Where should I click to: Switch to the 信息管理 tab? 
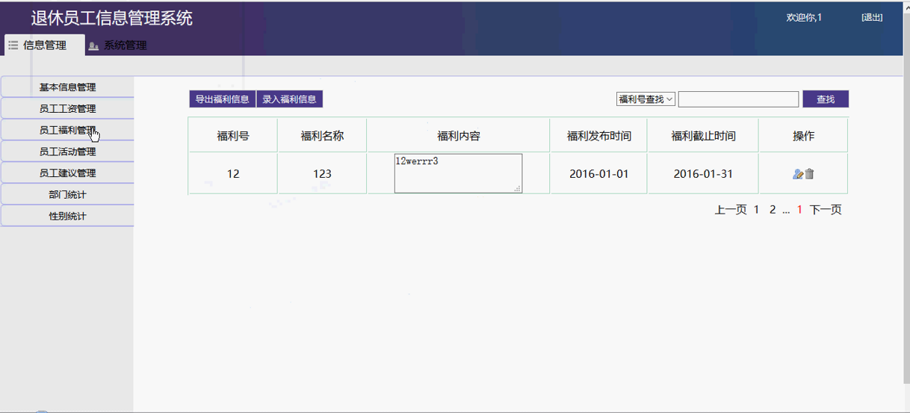point(44,45)
